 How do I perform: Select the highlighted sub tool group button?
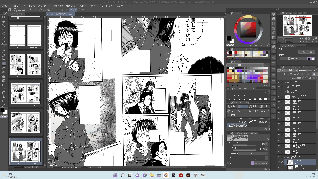click(x=242, y=106)
